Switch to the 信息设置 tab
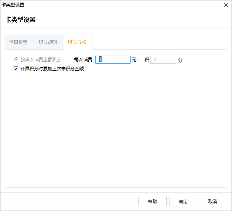Viewport: 232px width, 211px height. 20,42
